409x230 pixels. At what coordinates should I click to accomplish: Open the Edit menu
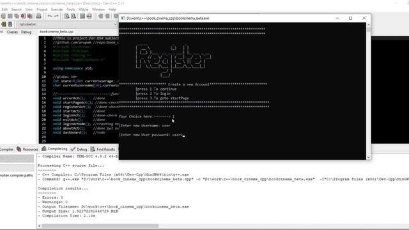click(x=4, y=10)
